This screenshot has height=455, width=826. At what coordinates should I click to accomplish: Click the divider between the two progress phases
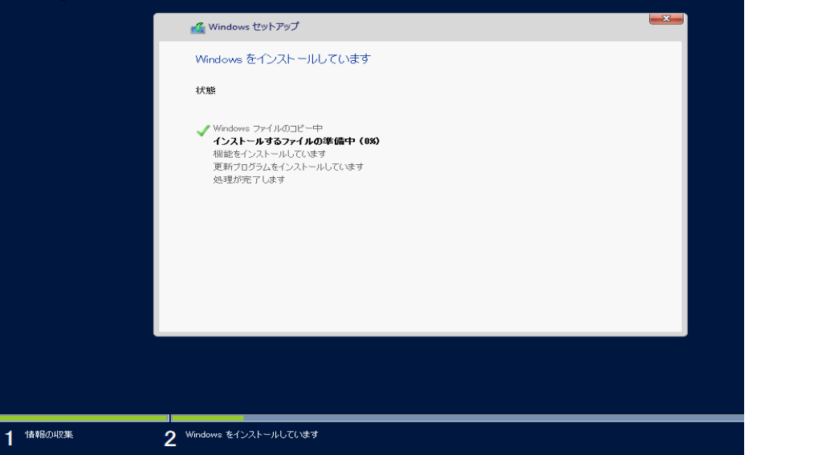coord(169,418)
